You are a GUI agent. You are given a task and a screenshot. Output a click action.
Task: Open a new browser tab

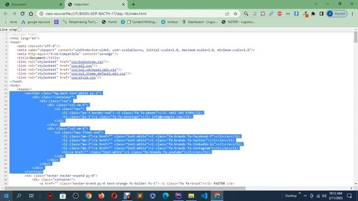133,4
